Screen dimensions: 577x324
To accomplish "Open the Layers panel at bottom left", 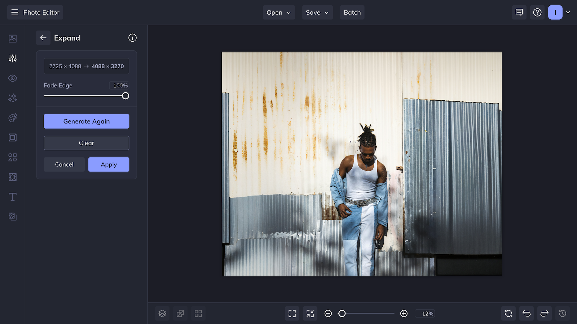I will [x=162, y=313].
